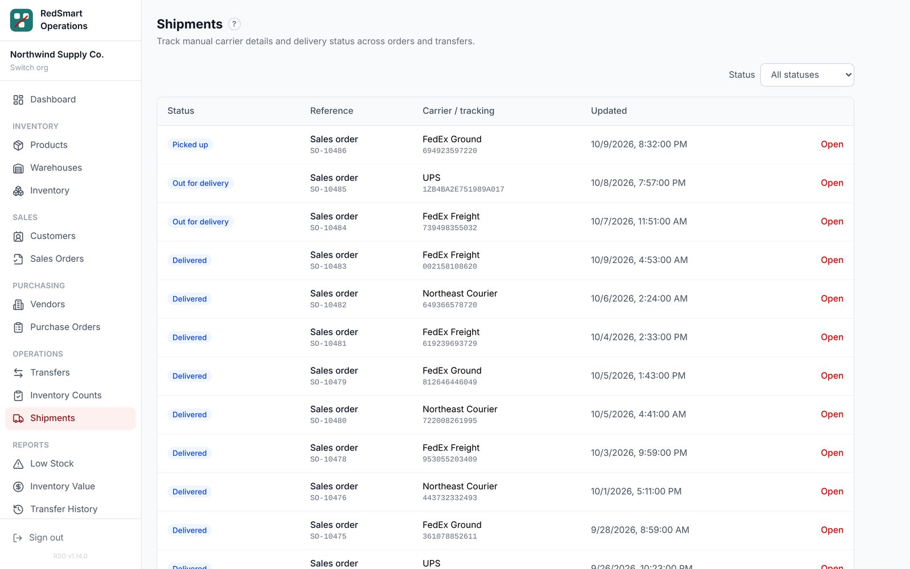Click Northwind Supply Co. organization name
Image resolution: width=910 pixels, height=569 pixels.
[x=57, y=55]
